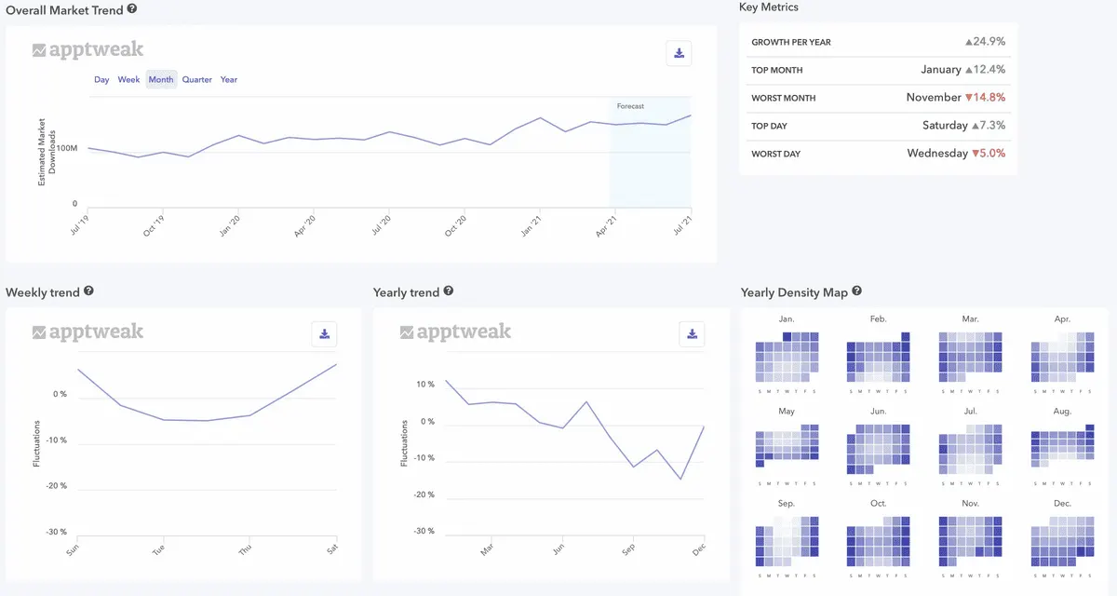Click the Jan '21 axis label
Screen dimensions: 1117x596
[x=531, y=226]
